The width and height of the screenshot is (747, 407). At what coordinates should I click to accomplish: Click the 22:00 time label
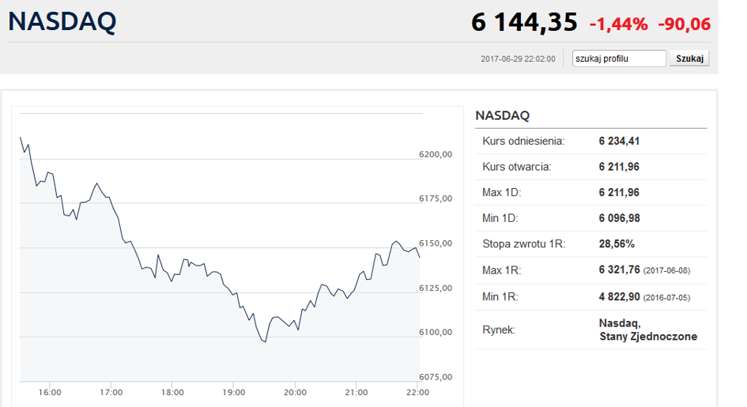pos(417,392)
